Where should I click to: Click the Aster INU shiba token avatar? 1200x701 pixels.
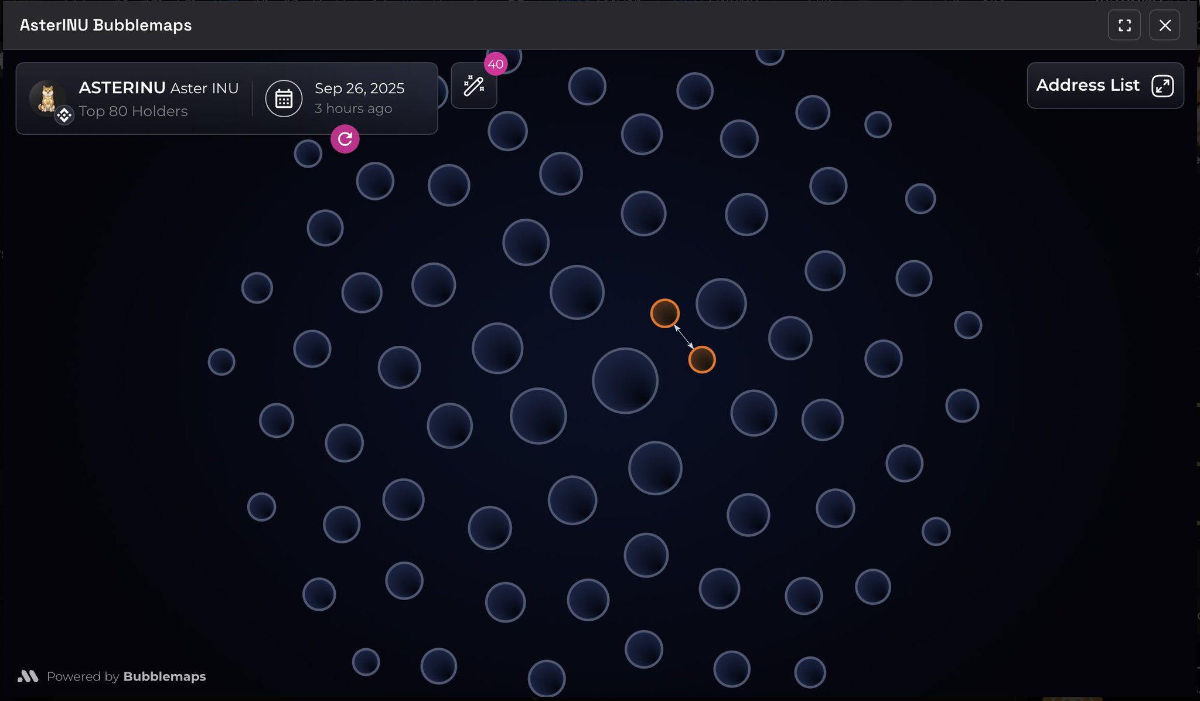point(47,97)
